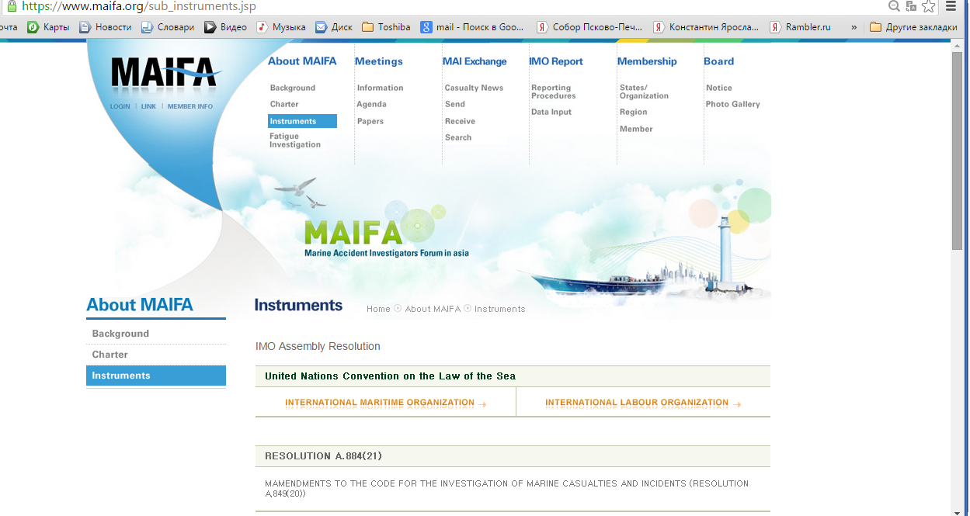Open the Константин Яросла... bookmark
Viewport: 970px width, 516px height.
point(707,27)
